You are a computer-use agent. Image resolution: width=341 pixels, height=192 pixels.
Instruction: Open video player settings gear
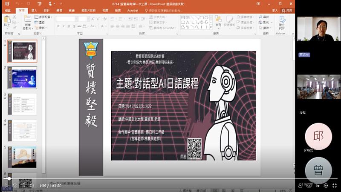[326, 186]
